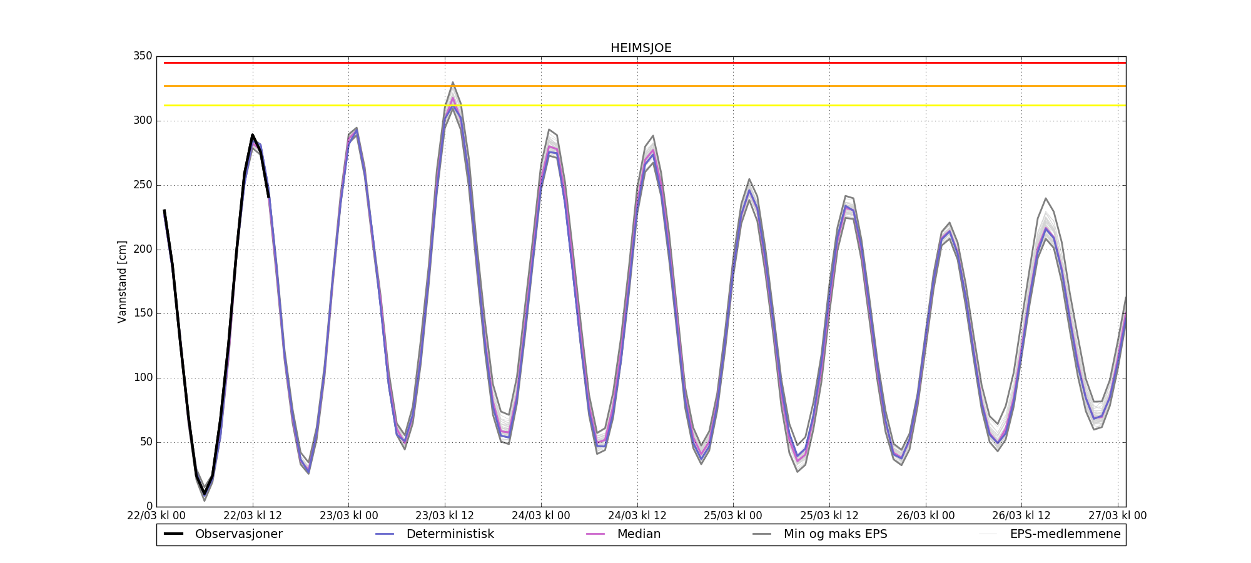Image resolution: width=1251 pixels, height=563 pixels.
Task: Click x-axis label 22/03 kl 00
Action: 156,516
